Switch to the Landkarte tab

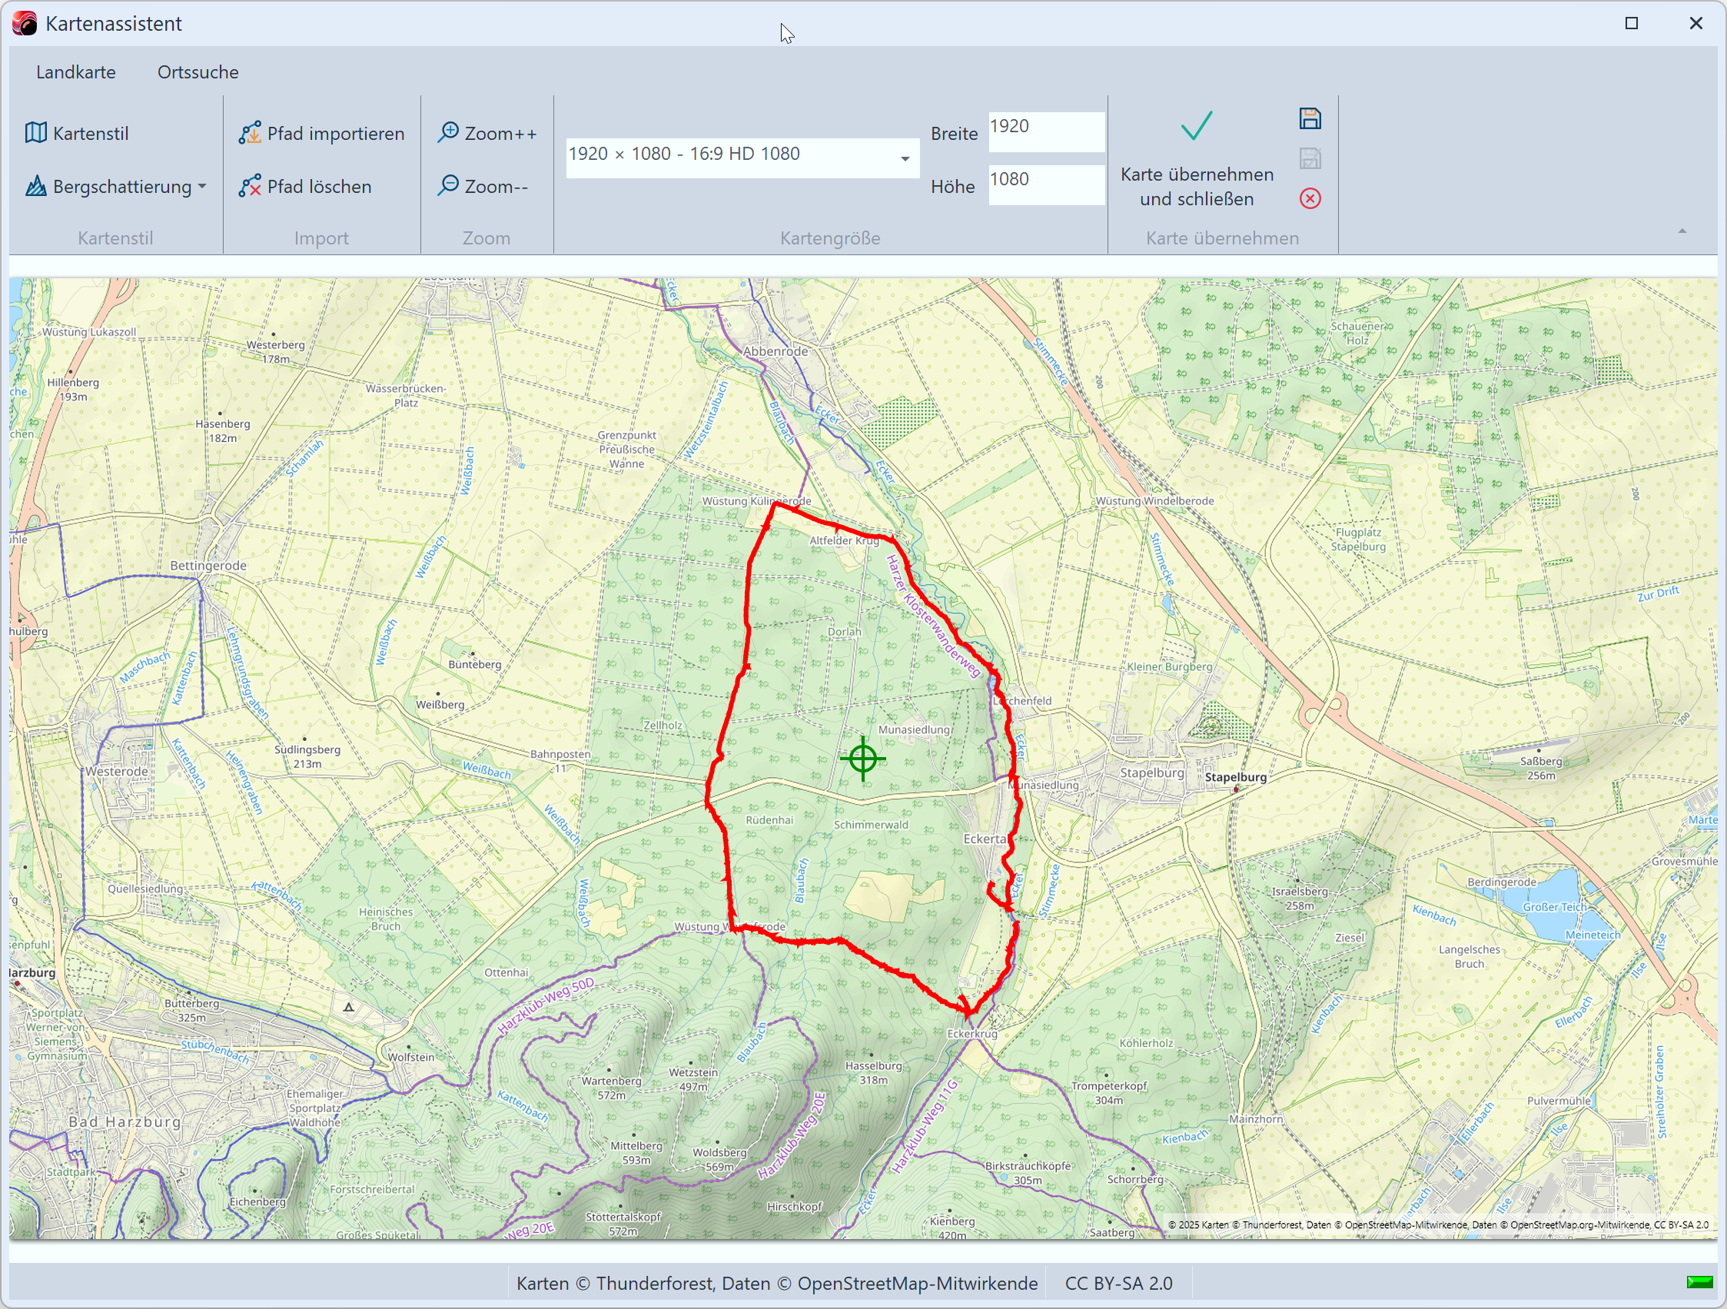click(76, 71)
